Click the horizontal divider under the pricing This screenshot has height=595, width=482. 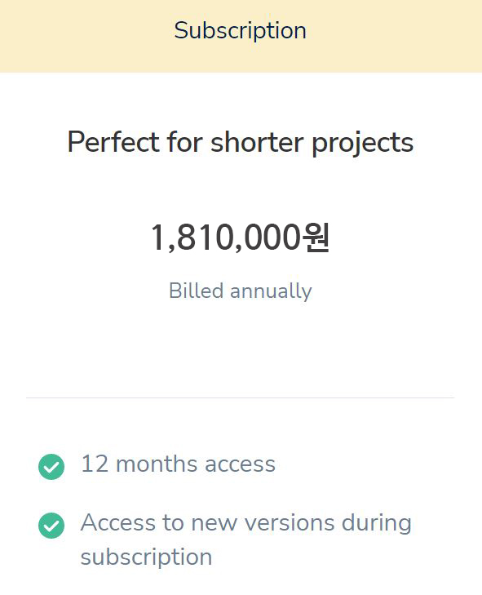pyautogui.click(x=241, y=397)
